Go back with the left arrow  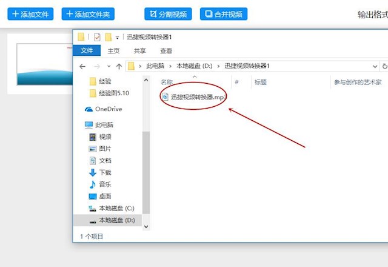(x=82, y=66)
